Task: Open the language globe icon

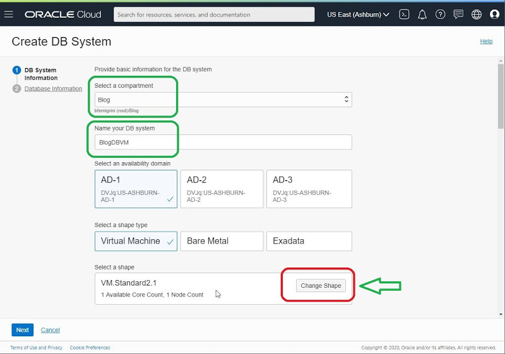Action: (x=477, y=15)
